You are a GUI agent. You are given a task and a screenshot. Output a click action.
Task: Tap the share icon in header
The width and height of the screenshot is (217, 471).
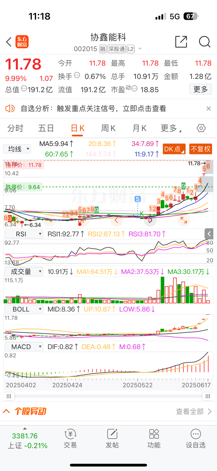(x=181, y=42)
